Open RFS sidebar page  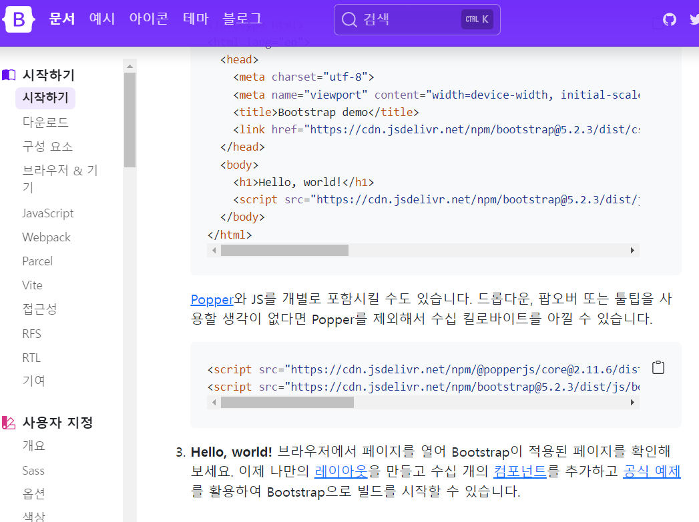[31, 334]
